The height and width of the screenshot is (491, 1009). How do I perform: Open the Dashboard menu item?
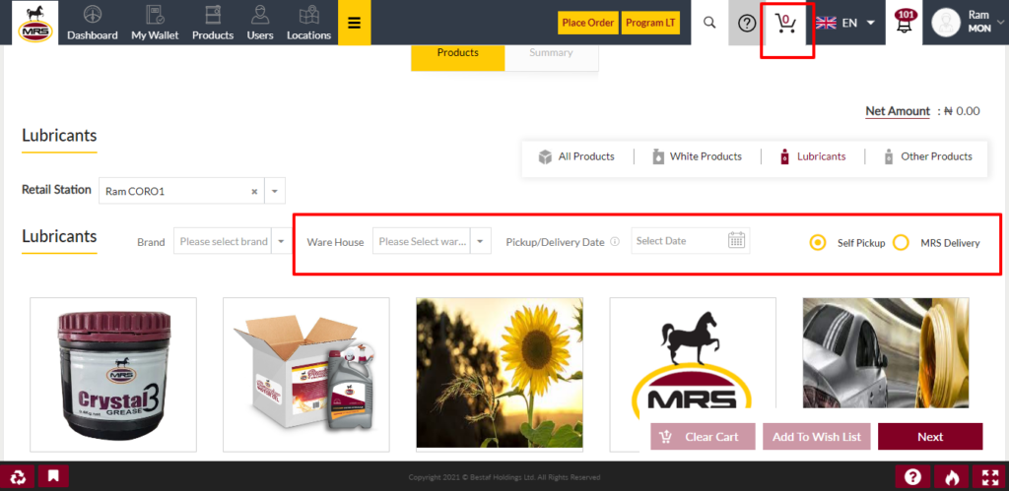93,24
